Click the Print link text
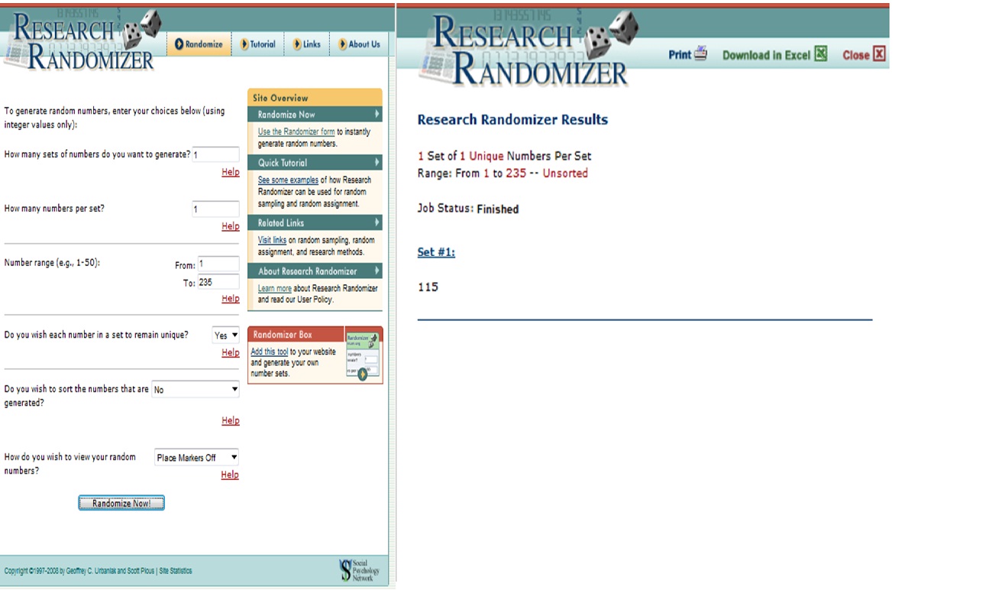This screenshot has height=590, width=989. (680, 55)
